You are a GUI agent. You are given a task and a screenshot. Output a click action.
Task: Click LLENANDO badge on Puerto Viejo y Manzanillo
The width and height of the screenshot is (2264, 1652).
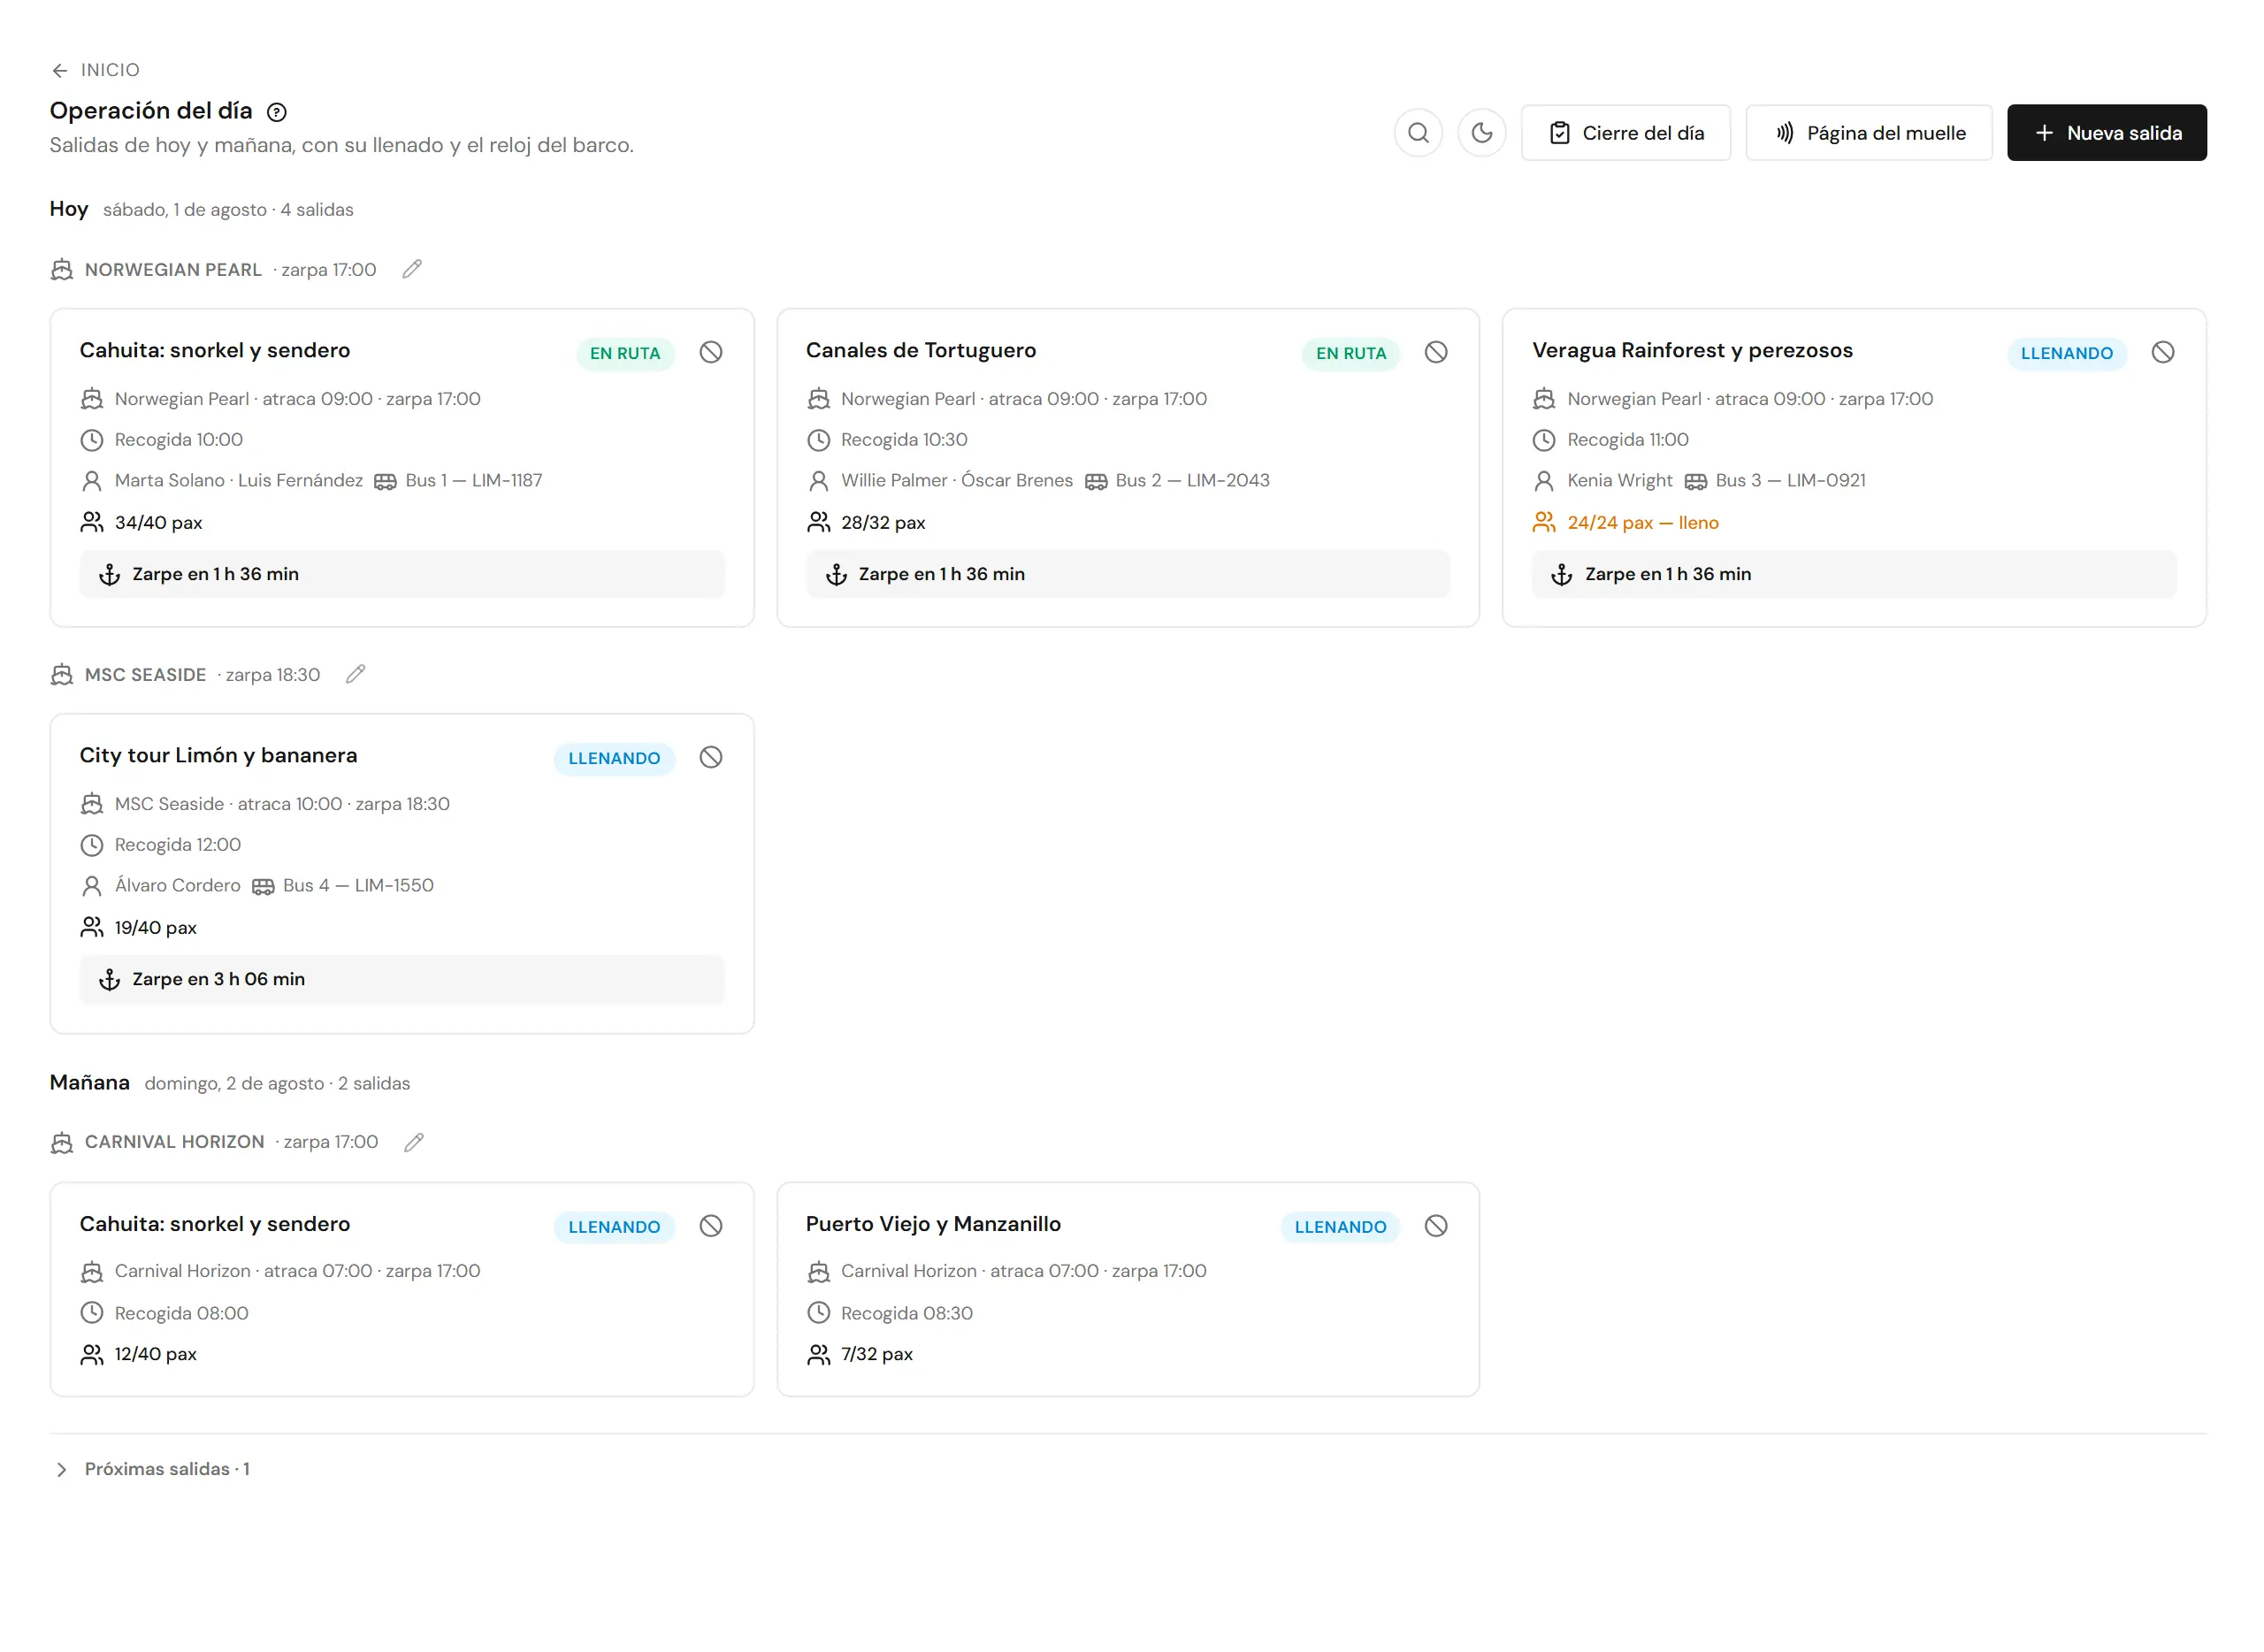tap(1340, 1227)
